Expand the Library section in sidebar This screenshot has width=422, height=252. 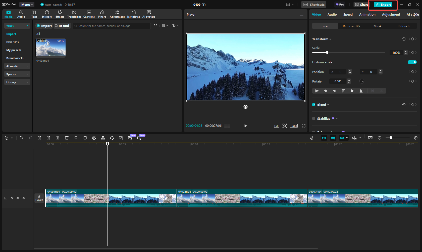tap(17, 82)
